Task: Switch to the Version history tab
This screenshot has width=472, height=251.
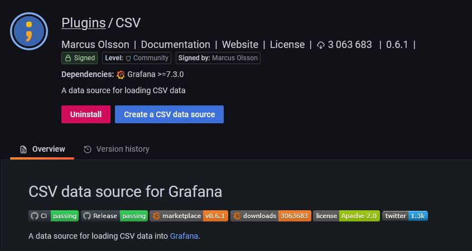Action: point(117,149)
